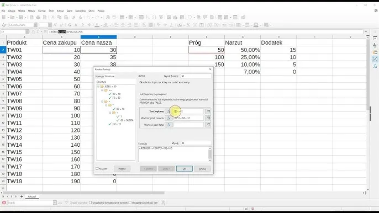
Task: Expand the formula bar with its dropdown arrow
Action: (x=366, y=31)
